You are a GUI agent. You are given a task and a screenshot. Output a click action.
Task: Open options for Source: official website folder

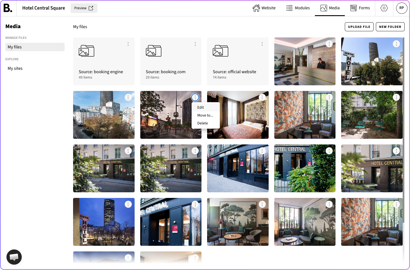[262, 44]
